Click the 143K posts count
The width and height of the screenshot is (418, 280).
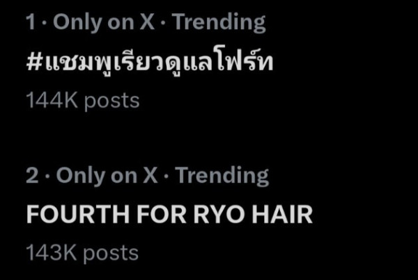pyautogui.click(x=82, y=253)
